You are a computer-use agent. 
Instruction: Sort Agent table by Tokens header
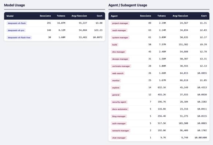point(162,16)
